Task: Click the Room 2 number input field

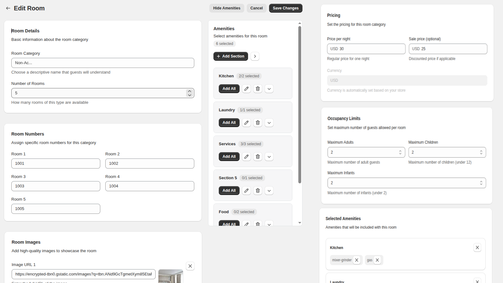Action: [x=149, y=164]
